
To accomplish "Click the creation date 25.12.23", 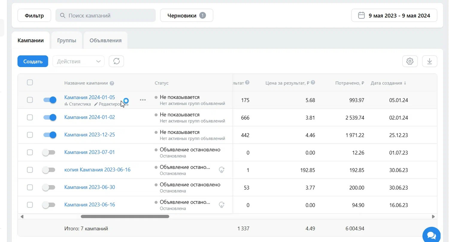I will pyautogui.click(x=398, y=135).
